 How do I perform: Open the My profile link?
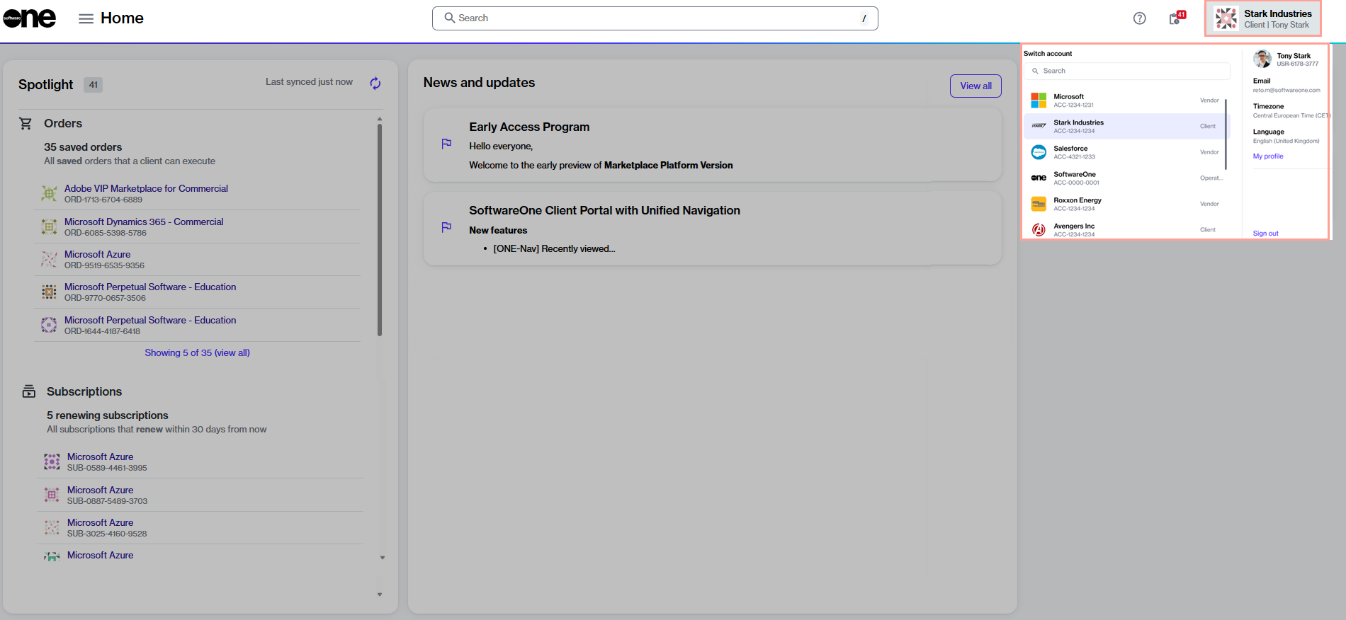pyautogui.click(x=1267, y=156)
